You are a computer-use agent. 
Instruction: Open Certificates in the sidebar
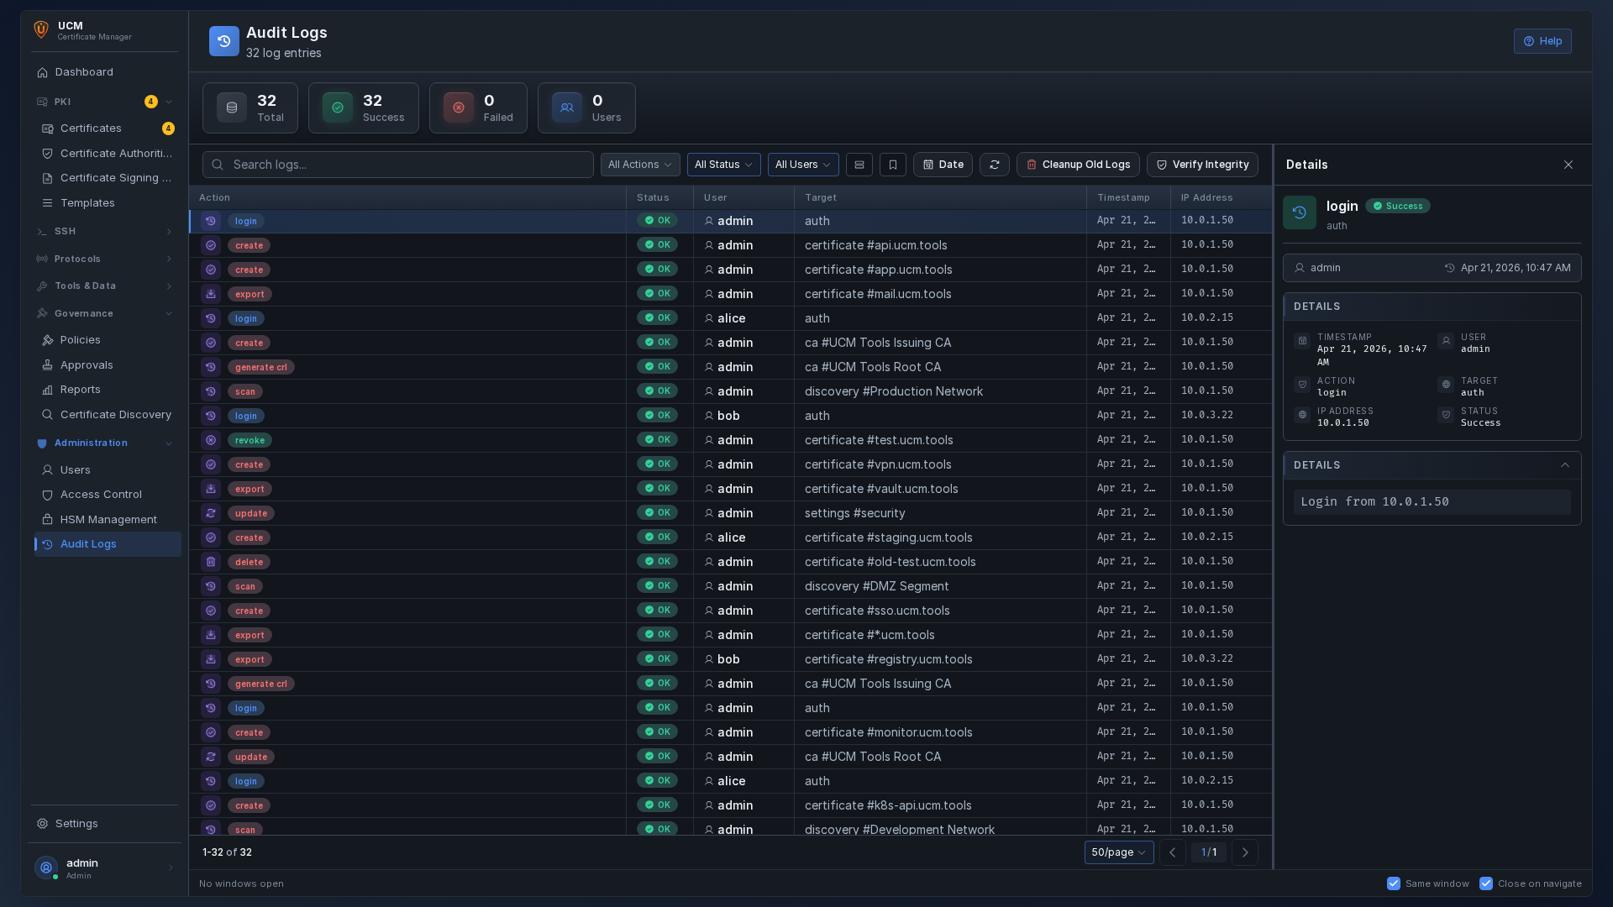(x=108, y=128)
